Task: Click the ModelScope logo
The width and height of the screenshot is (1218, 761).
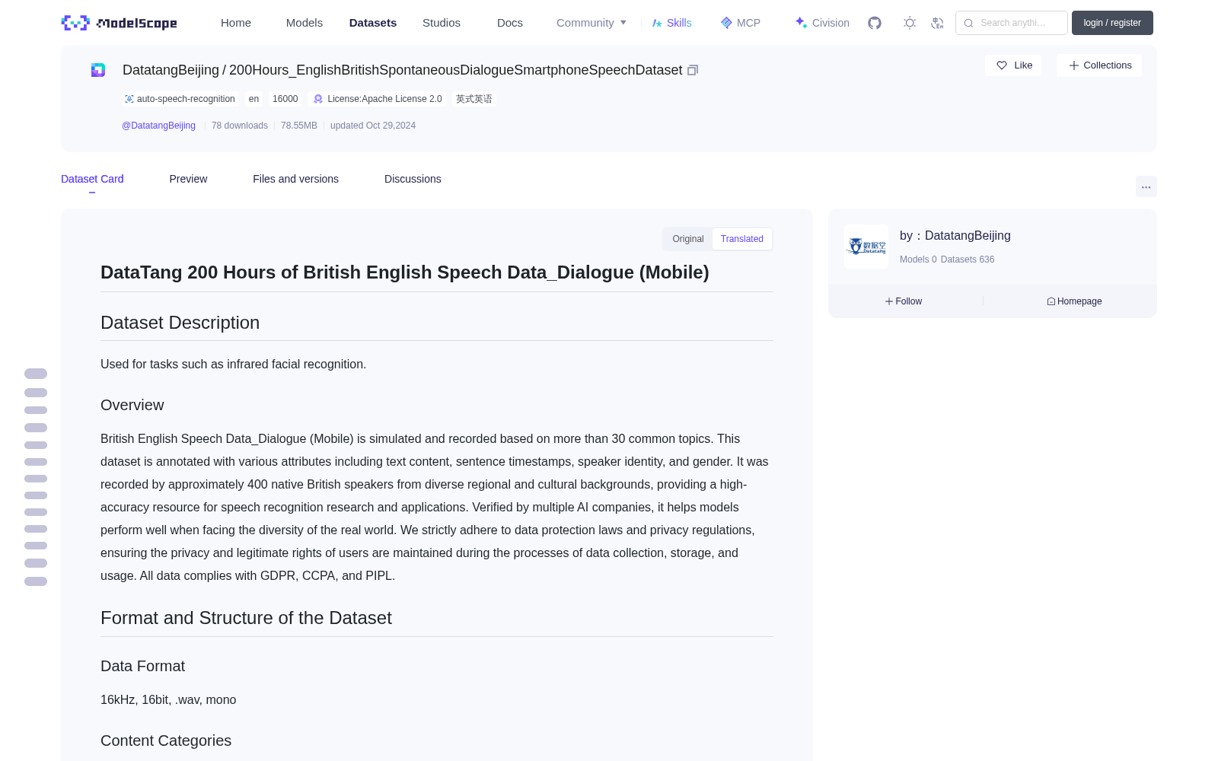Action: [x=119, y=23]
